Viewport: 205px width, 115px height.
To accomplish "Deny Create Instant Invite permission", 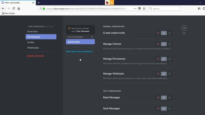I will point(158,33).
